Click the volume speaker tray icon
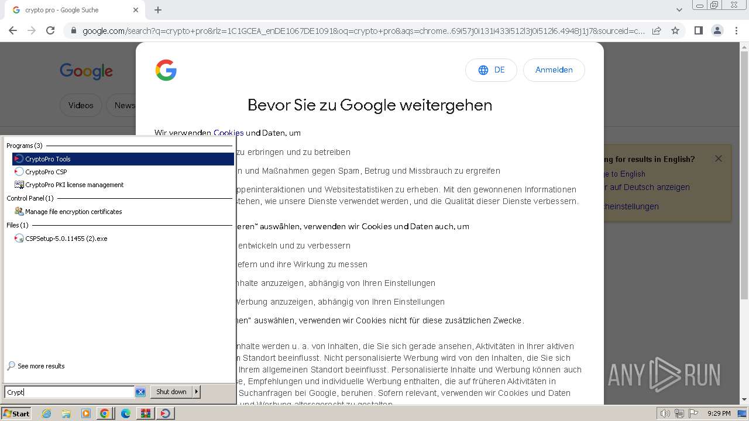The width and height of the screenshot is (749, 421). (x=665, y=413)
